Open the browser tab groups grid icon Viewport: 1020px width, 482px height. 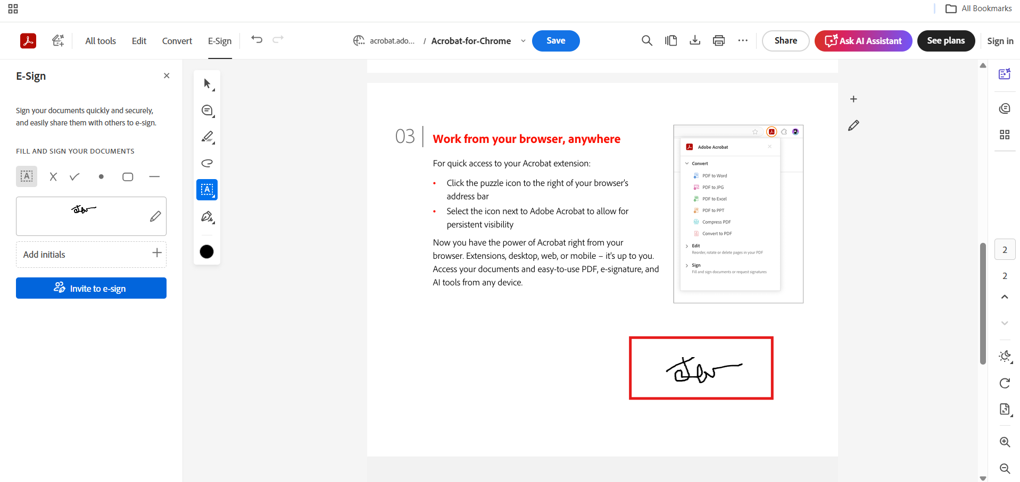(13, 9)
